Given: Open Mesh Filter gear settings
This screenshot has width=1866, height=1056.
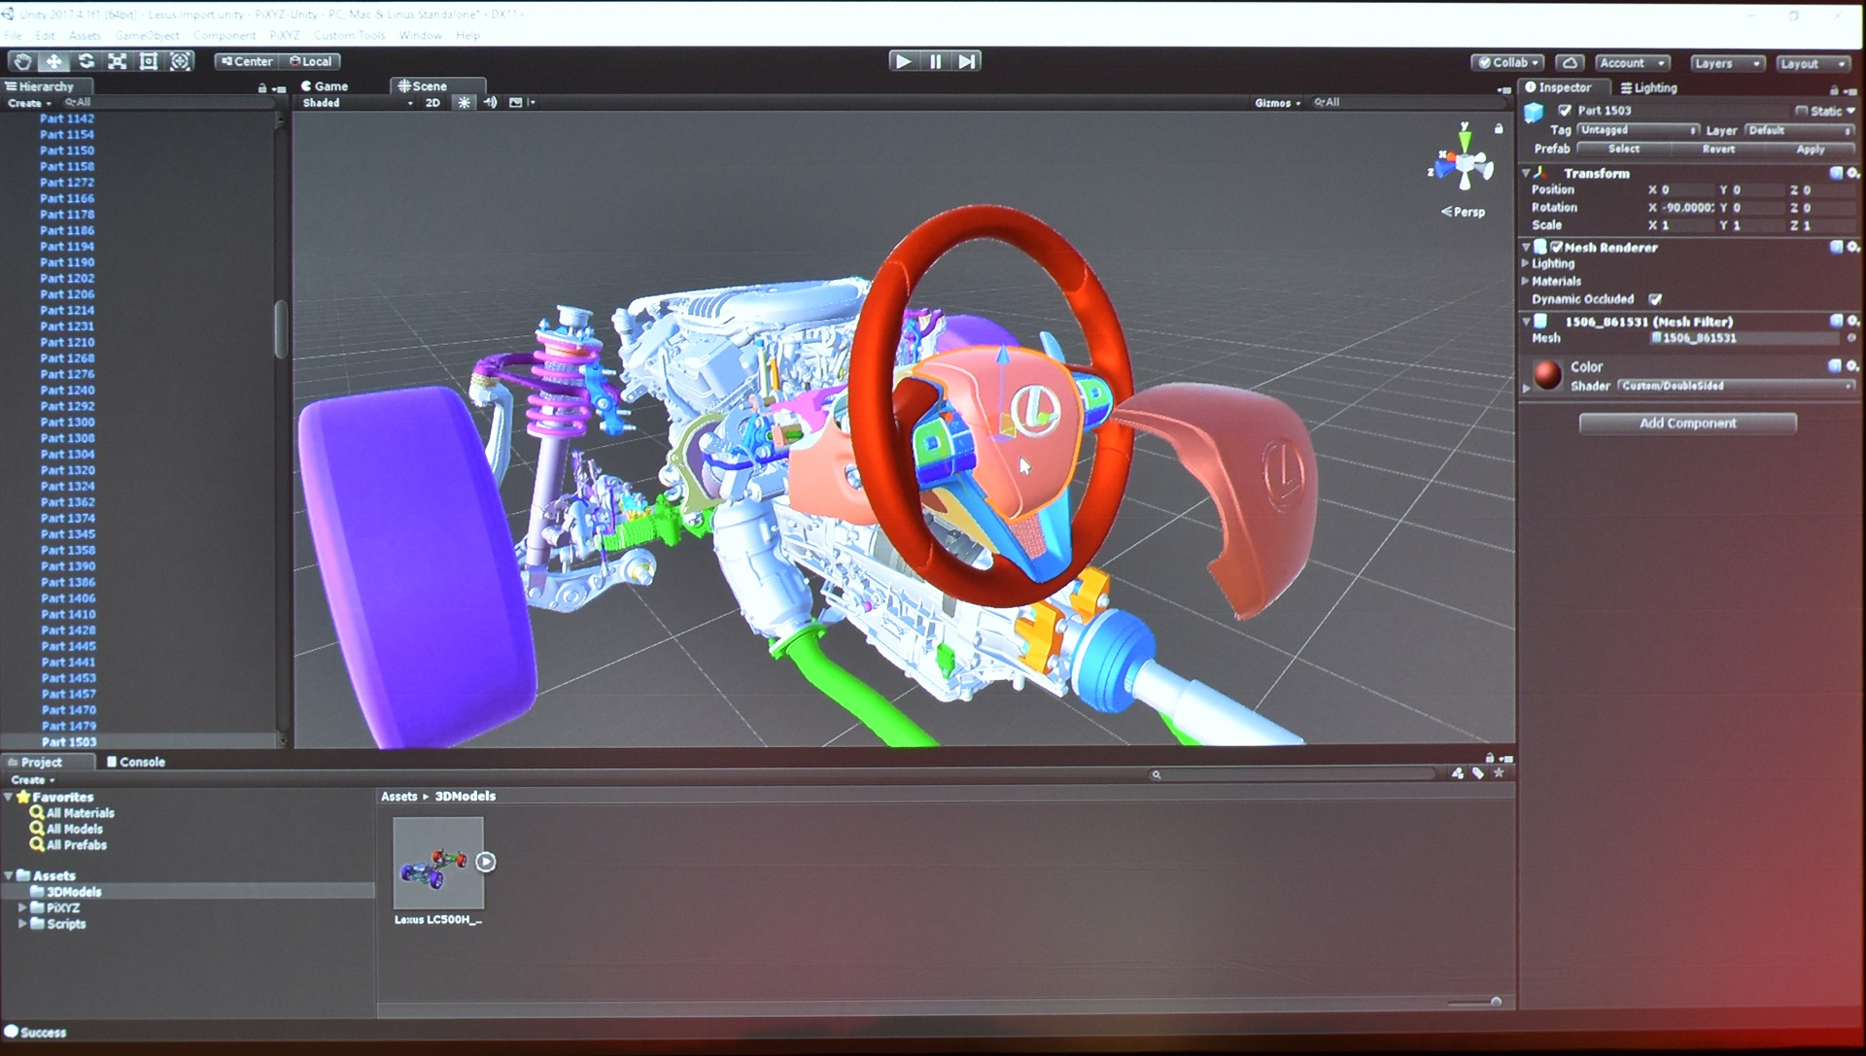Looking at the screenshot, I should [1852, 321].
